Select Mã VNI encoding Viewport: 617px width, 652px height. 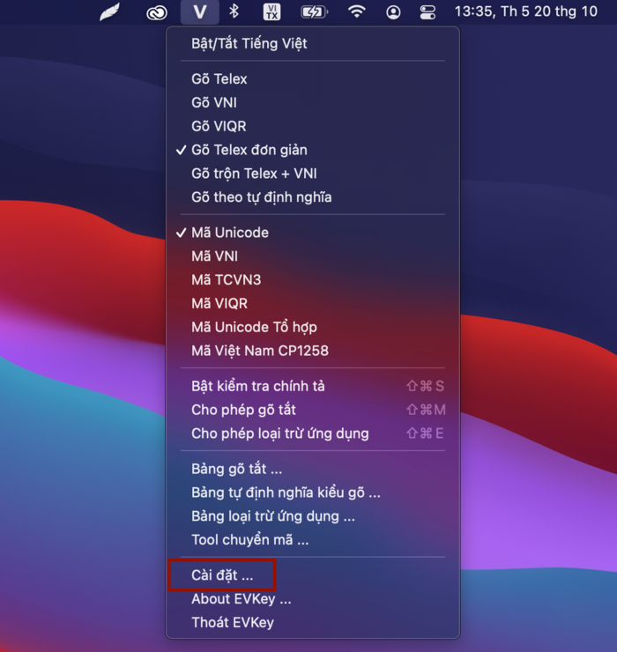[x=313, y=256]
